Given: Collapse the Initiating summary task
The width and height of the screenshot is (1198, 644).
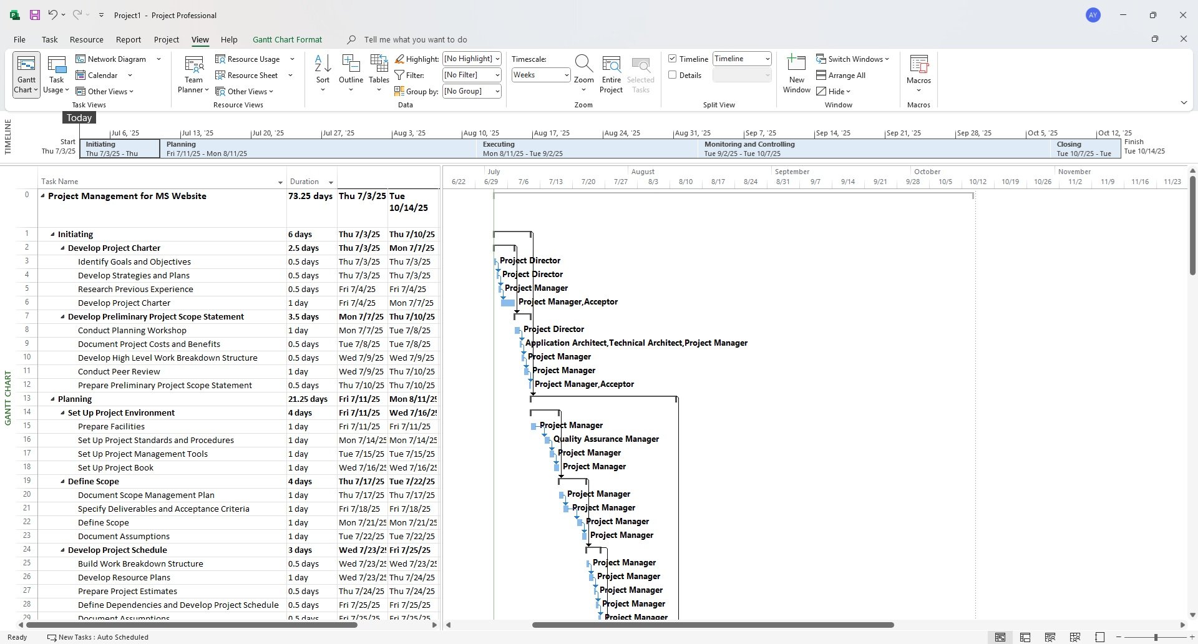Looking at the screenshot, I should (x=52, y=235).
